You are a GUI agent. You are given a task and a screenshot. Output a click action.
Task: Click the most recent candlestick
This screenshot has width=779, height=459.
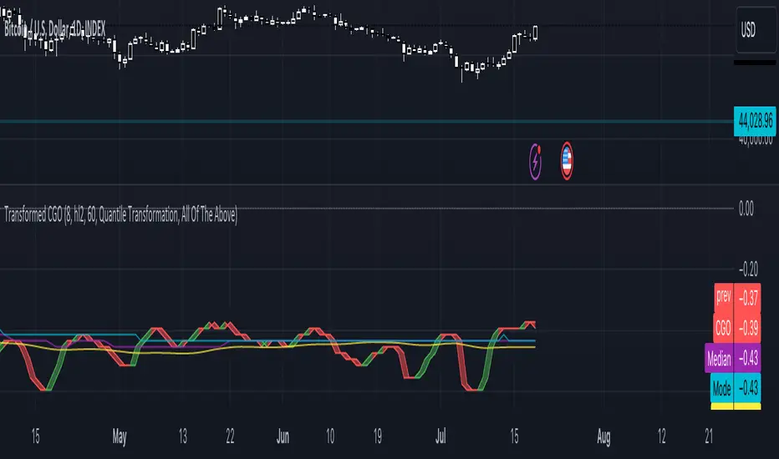click(536, 33)
